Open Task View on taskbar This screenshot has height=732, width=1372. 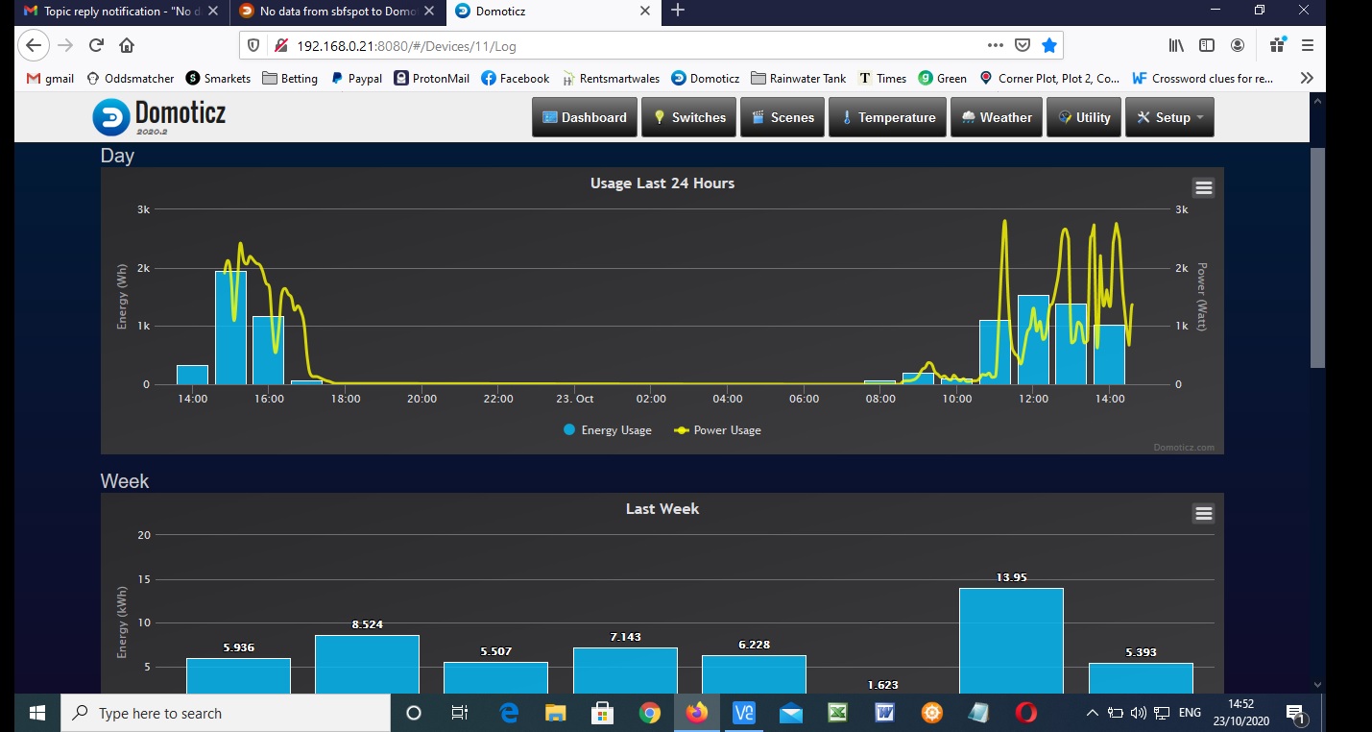click(460, 713)
